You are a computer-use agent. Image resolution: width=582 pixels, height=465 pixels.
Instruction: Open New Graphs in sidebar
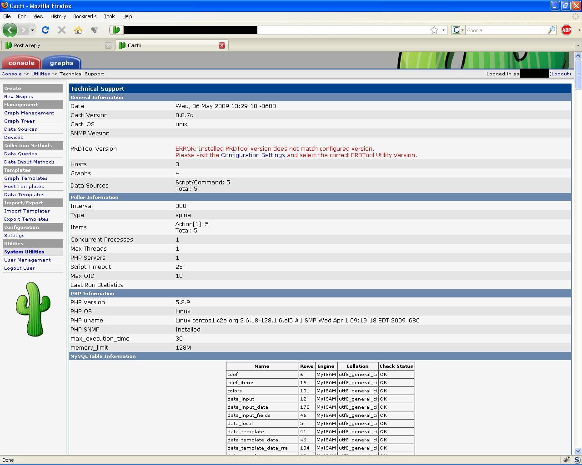pos(19,96)
